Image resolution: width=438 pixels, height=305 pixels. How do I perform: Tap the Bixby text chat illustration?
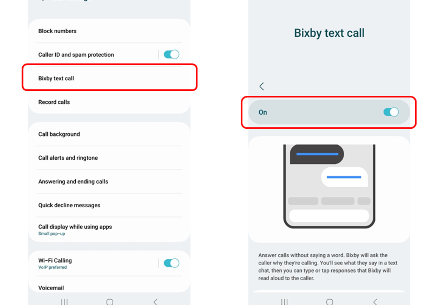point(329,186)
